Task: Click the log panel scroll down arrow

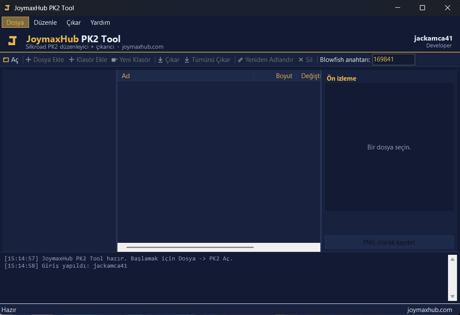Action: (x=452, y=297)
